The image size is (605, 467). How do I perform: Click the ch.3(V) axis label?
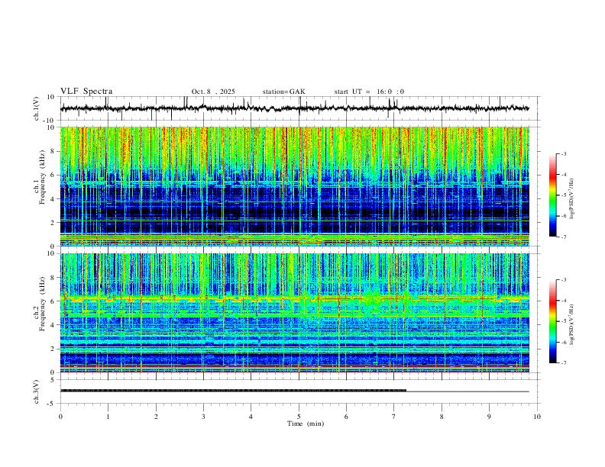pos(37,391)
